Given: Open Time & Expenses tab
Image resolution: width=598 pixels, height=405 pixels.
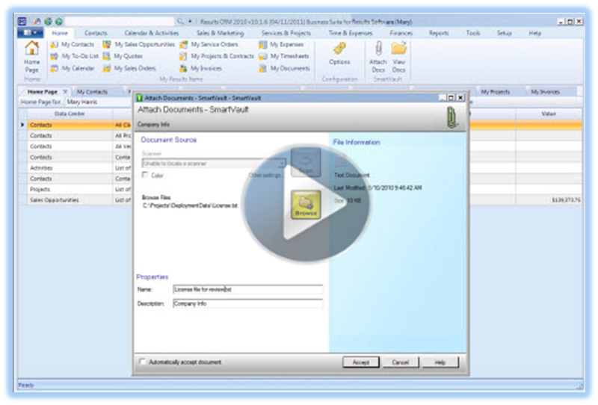Looking at the screenshot, I should coord(351,33).
